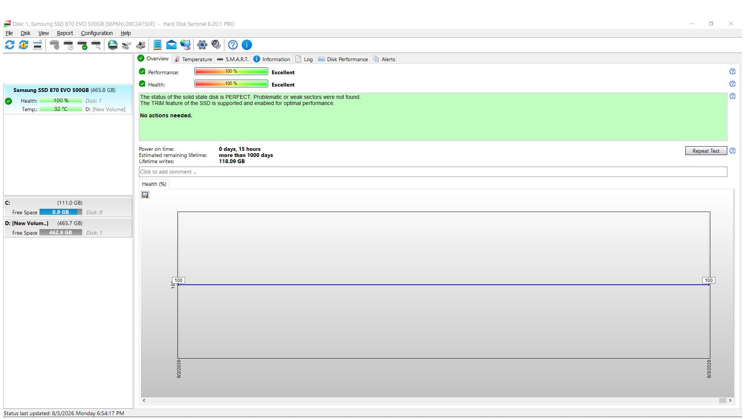Screen dimensions: 745x419
Task: Open the blue notepad report icon
Action: pos(157,45)
